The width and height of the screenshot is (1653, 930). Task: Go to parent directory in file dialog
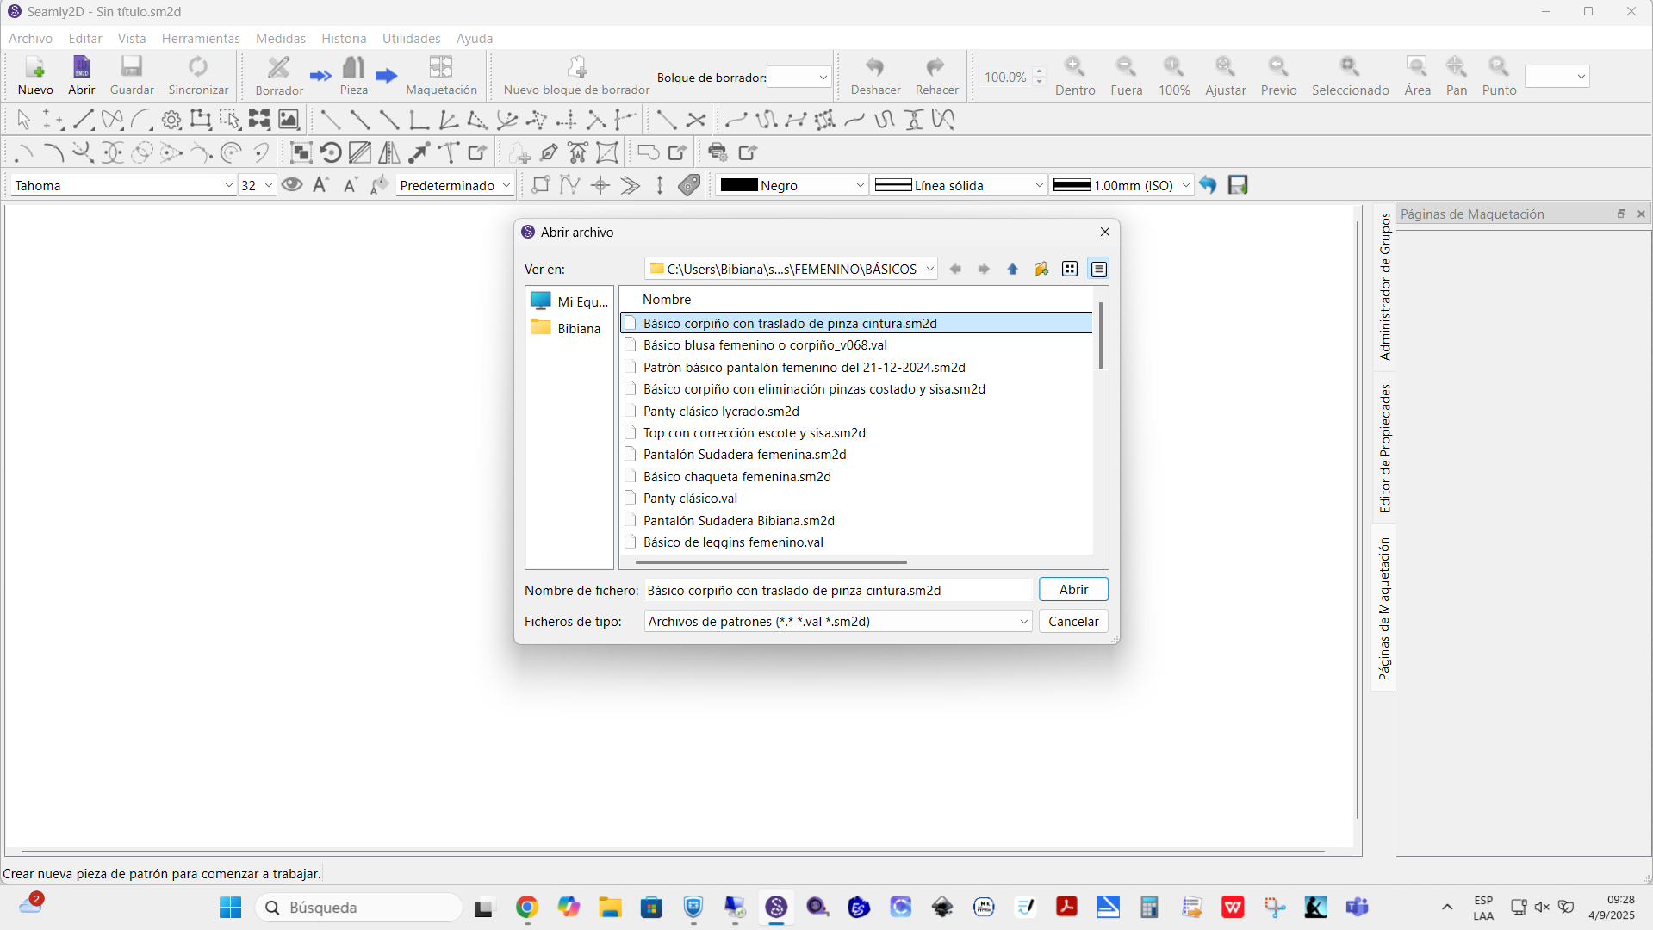click(x=1012, y=270)
